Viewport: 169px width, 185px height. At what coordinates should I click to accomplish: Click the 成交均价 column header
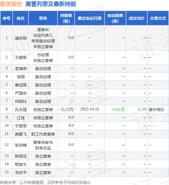pyautogui.click(x=137, y=18)
